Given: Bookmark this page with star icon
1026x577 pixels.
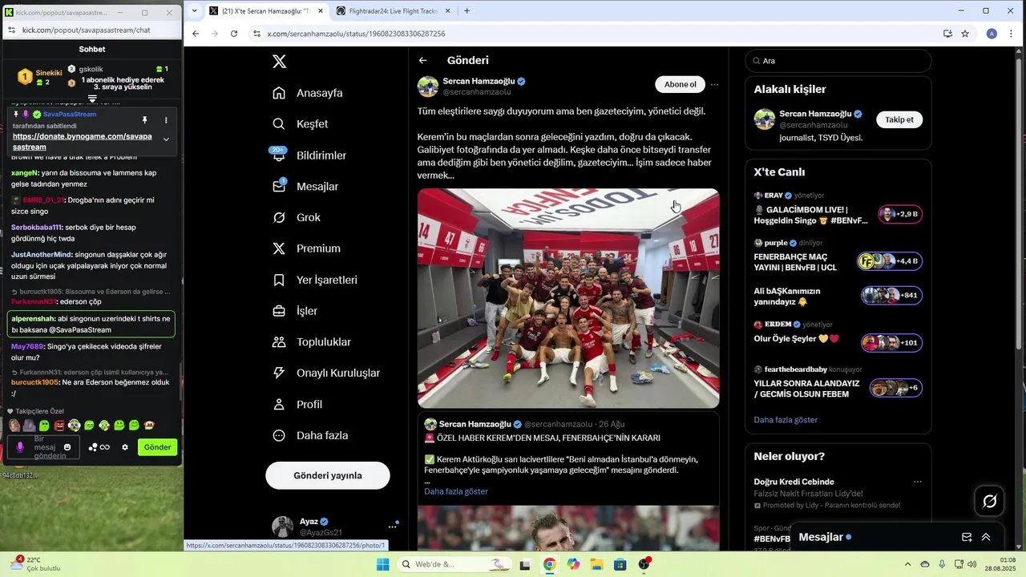Looking at the screenshot, I should pos(965,34).
